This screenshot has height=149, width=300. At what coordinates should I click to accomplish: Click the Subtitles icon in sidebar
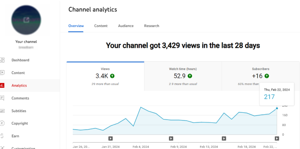2,111
